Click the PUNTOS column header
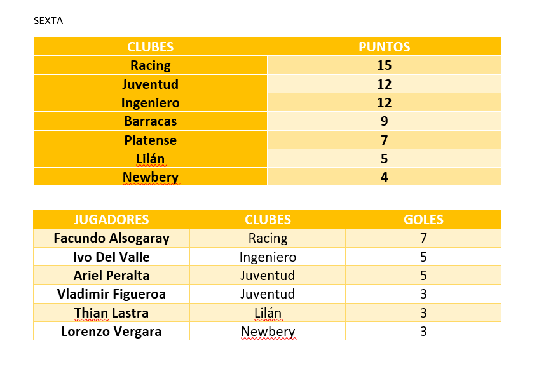Screen dimensions: 539x369 click(x=384, y=47)
